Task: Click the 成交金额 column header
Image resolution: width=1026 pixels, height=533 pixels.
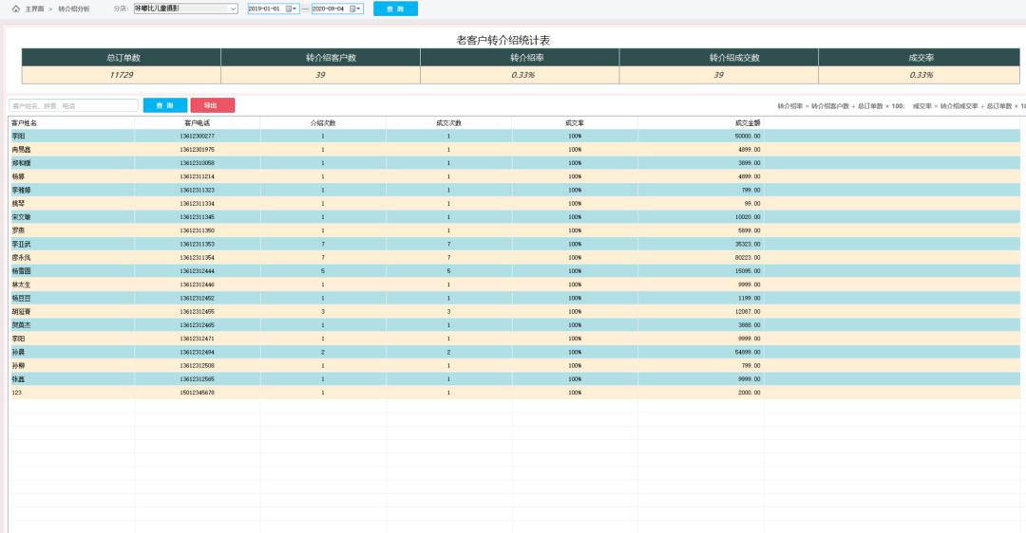Action: 747,123
